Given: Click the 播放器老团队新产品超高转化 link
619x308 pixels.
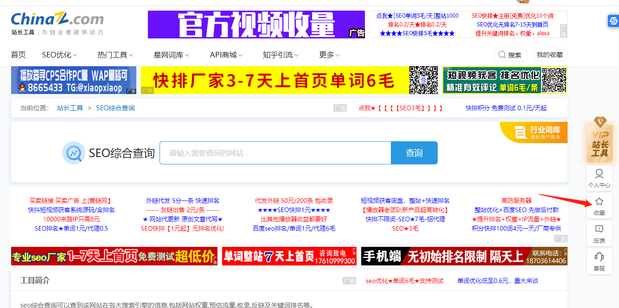Looking at the screenshot, I should point(405,210).
